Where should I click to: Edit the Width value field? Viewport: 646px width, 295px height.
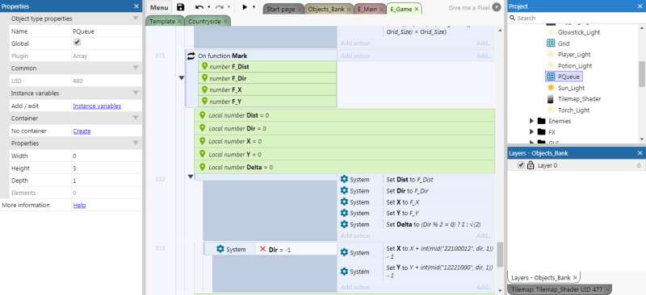[x=107, y=156]
